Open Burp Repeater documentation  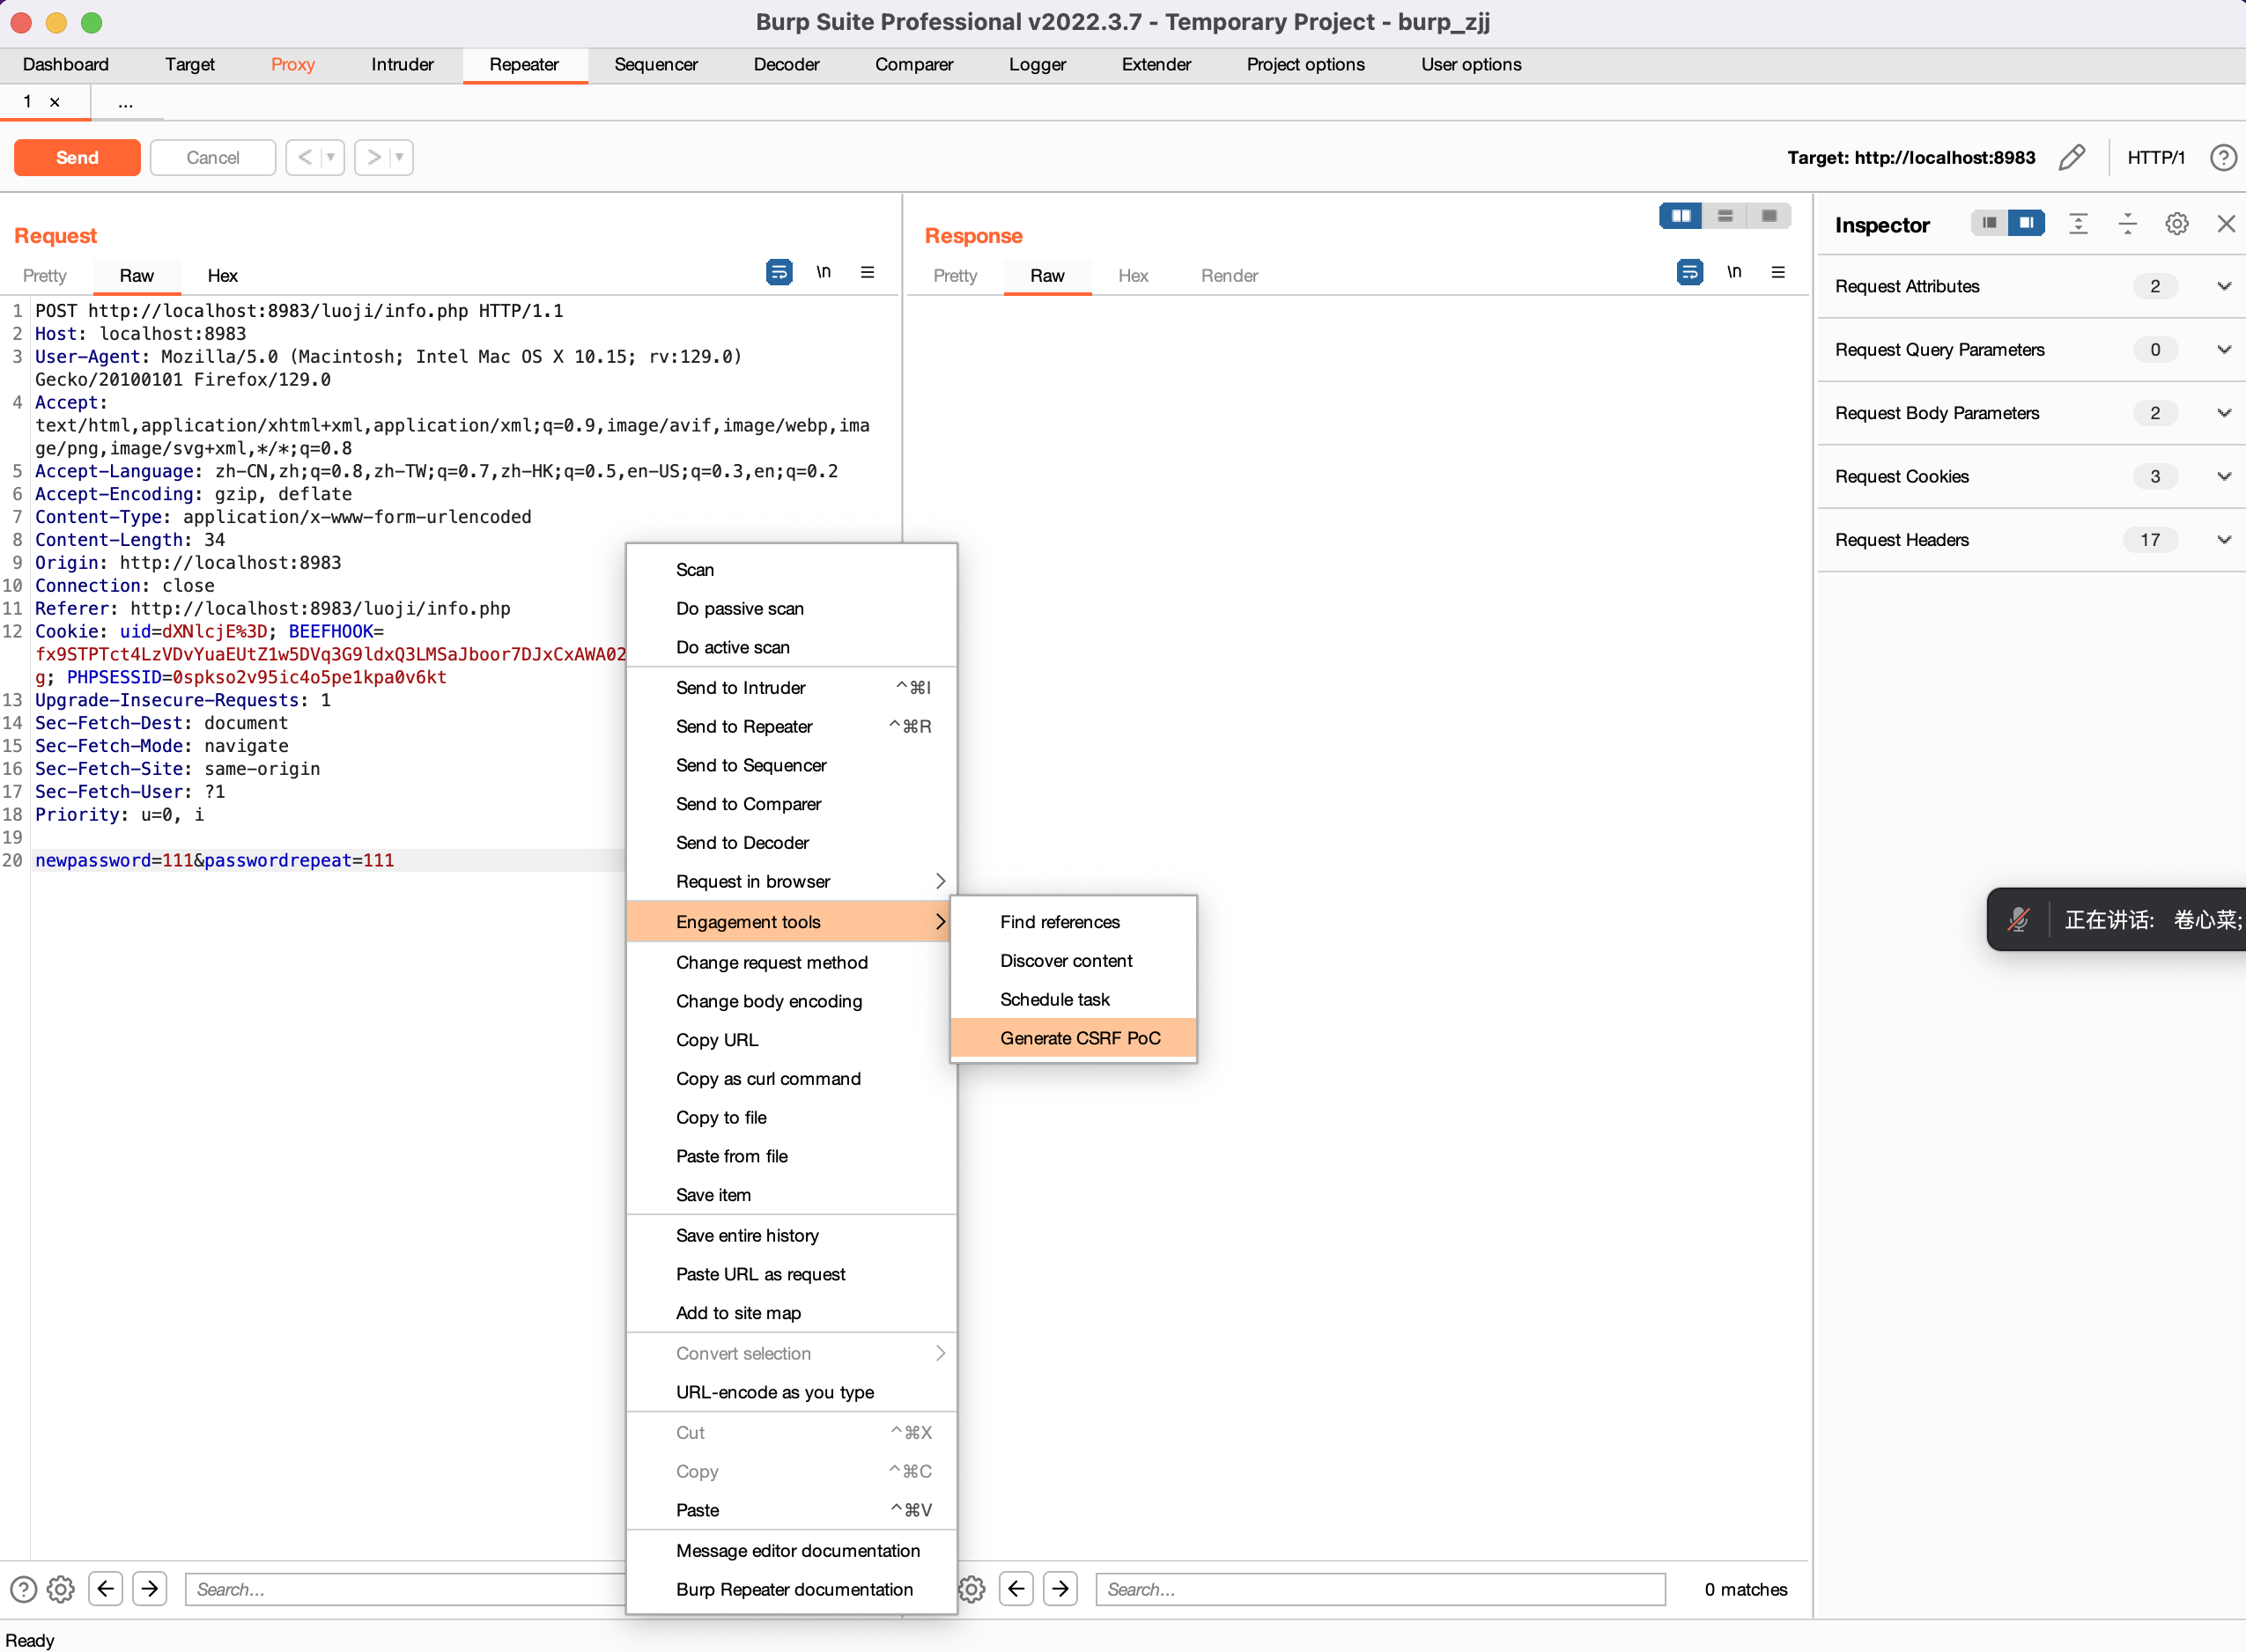[791, 1589]
